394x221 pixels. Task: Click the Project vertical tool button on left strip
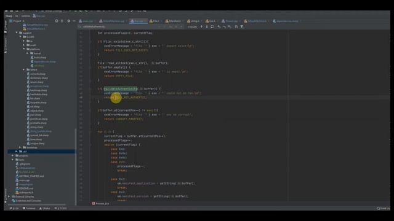point(6,26)
